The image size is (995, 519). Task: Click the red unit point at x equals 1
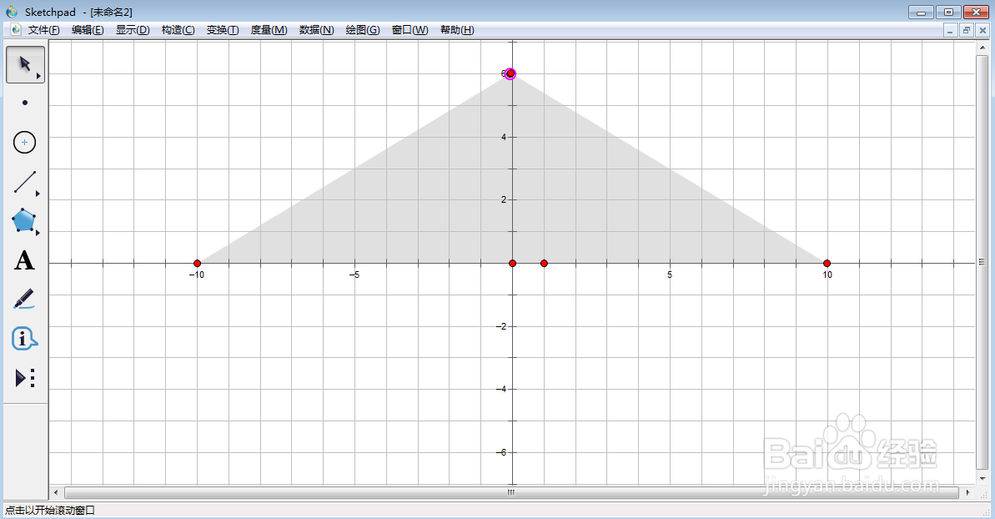(x=544, y=264)
